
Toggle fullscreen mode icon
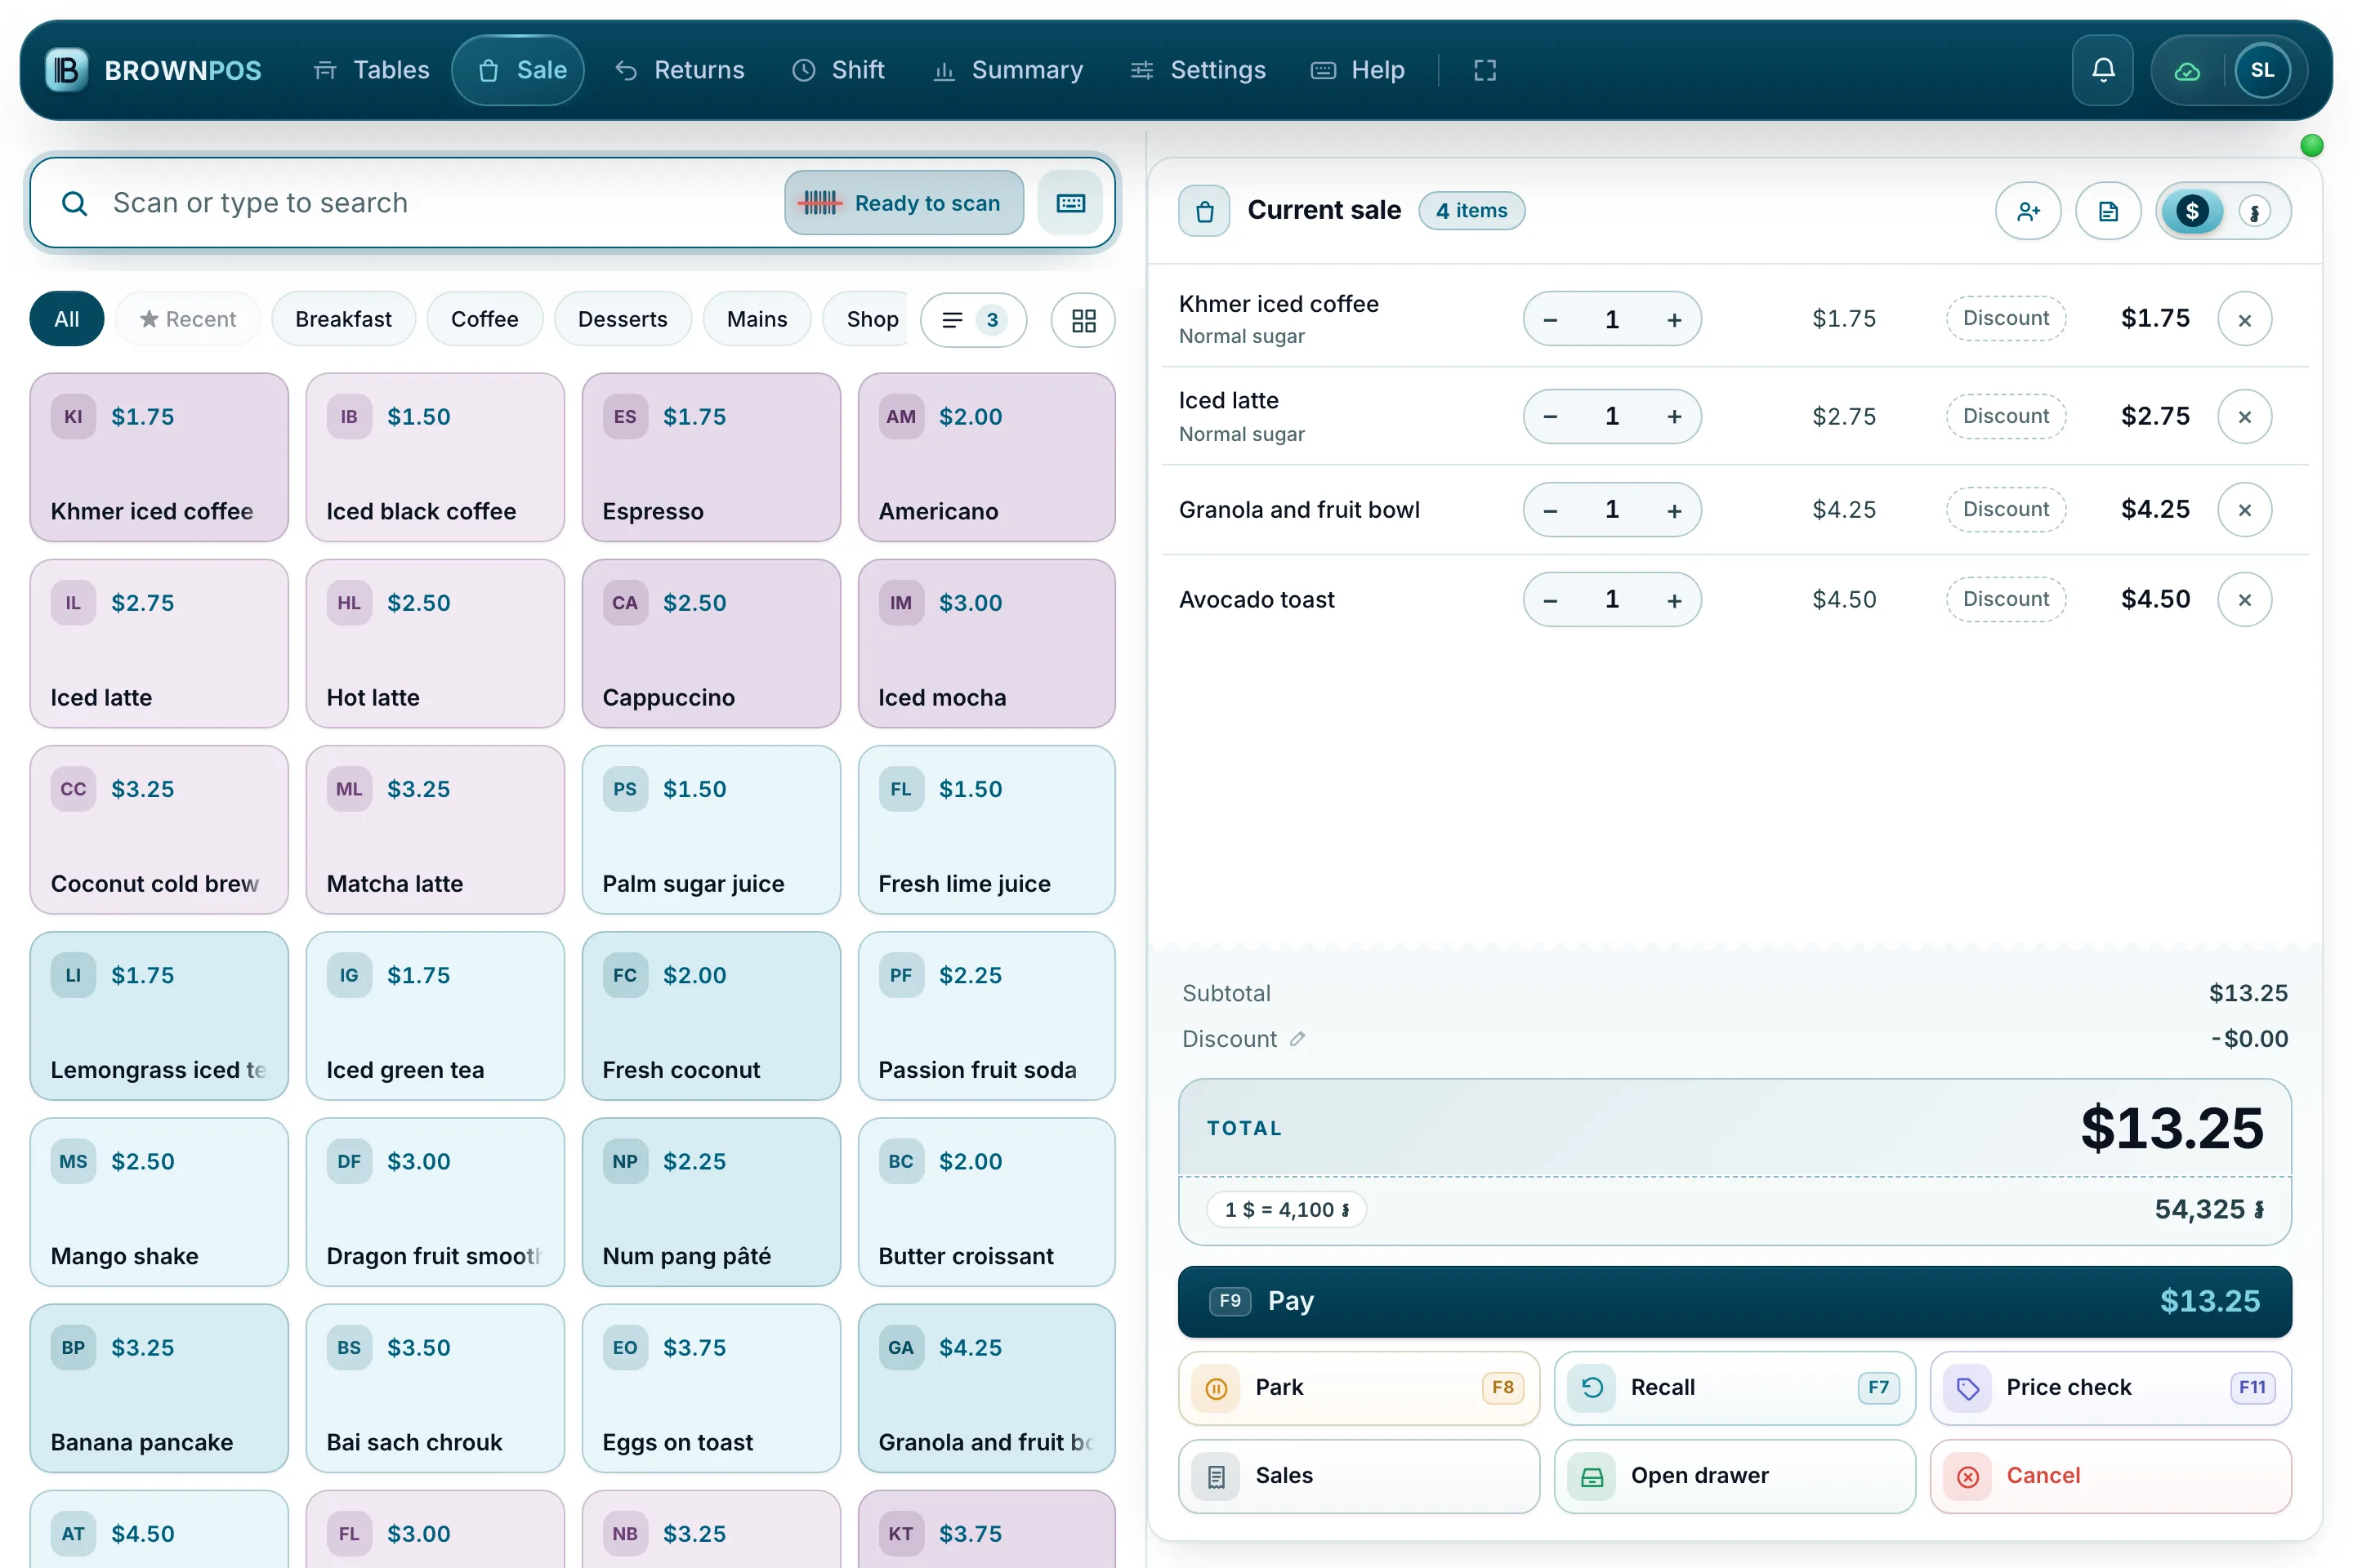point(1485,70)
